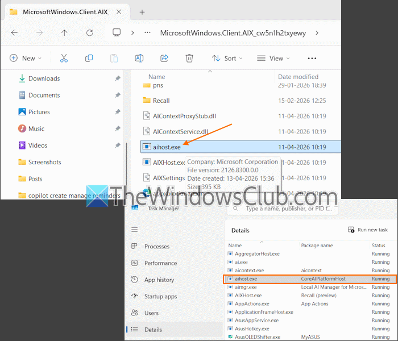Unpin Downloads using its pin icon
The image size is (398, 341).
coord(118,78)
